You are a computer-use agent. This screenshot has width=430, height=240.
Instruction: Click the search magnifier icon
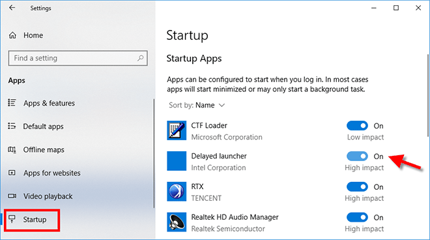coord(141,58)
